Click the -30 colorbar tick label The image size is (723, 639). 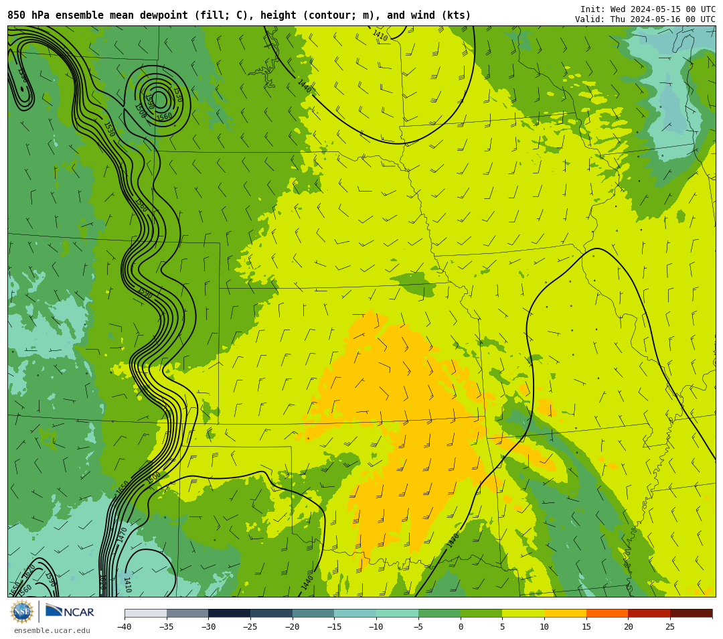(x=208, y=626)
